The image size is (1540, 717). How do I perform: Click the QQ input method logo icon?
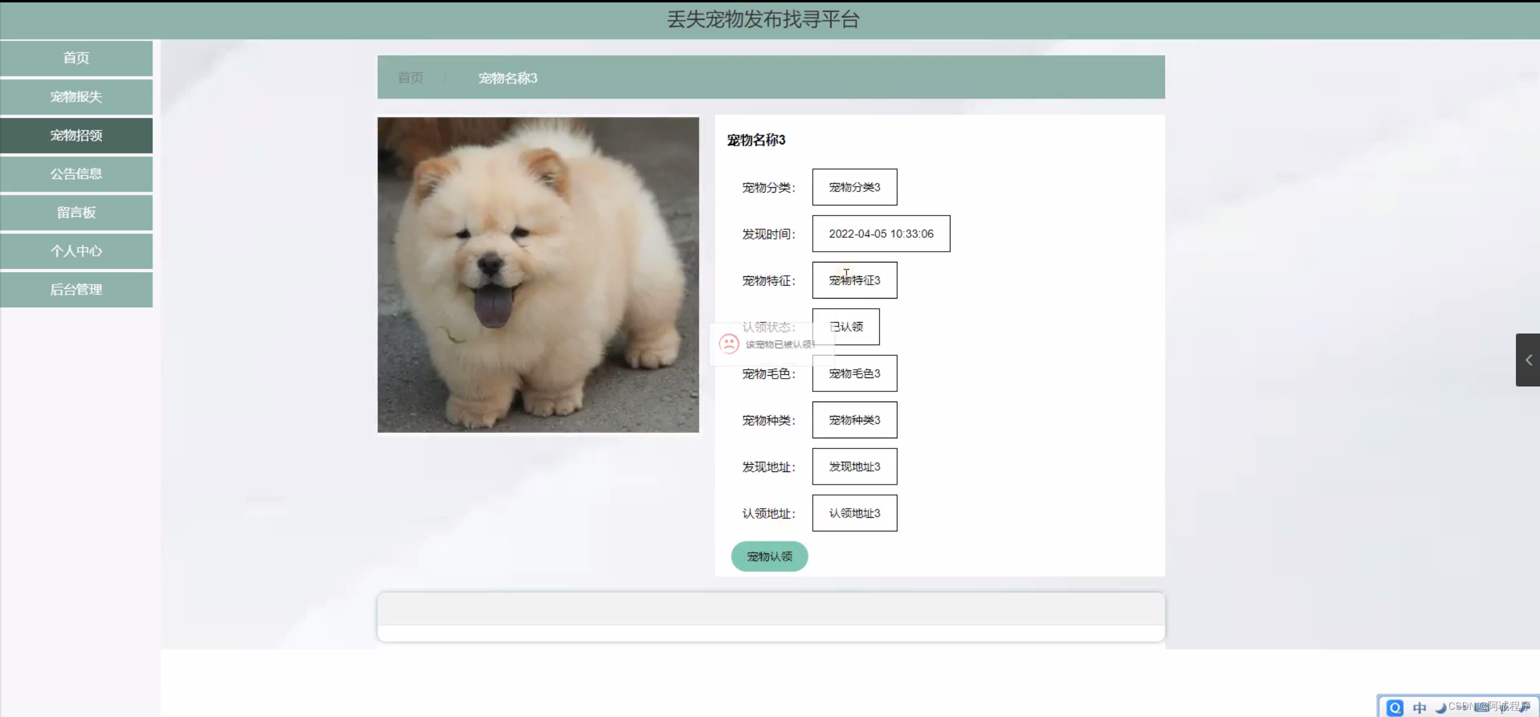pos(1394,707)
